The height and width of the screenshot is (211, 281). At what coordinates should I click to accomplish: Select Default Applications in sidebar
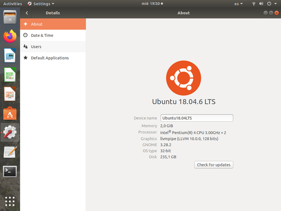(53, 58)
